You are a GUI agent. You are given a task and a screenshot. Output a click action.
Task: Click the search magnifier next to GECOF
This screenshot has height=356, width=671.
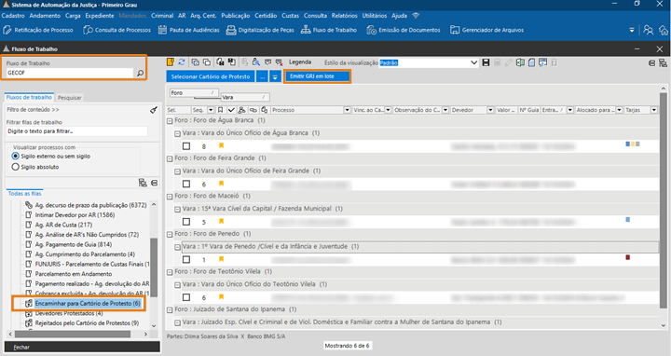(x=140, y=74)
